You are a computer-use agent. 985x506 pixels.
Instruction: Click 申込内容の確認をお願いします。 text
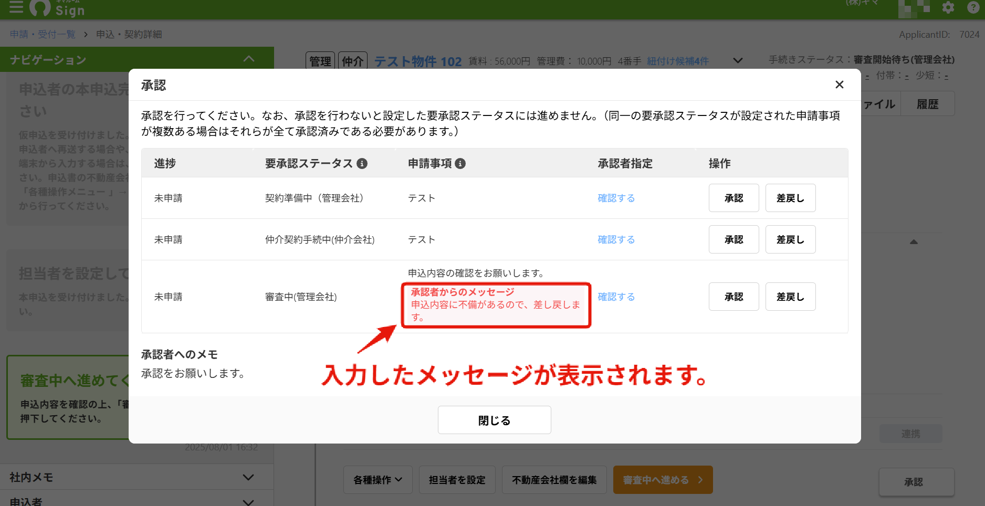pyautogui.click(x=477, y=273)
